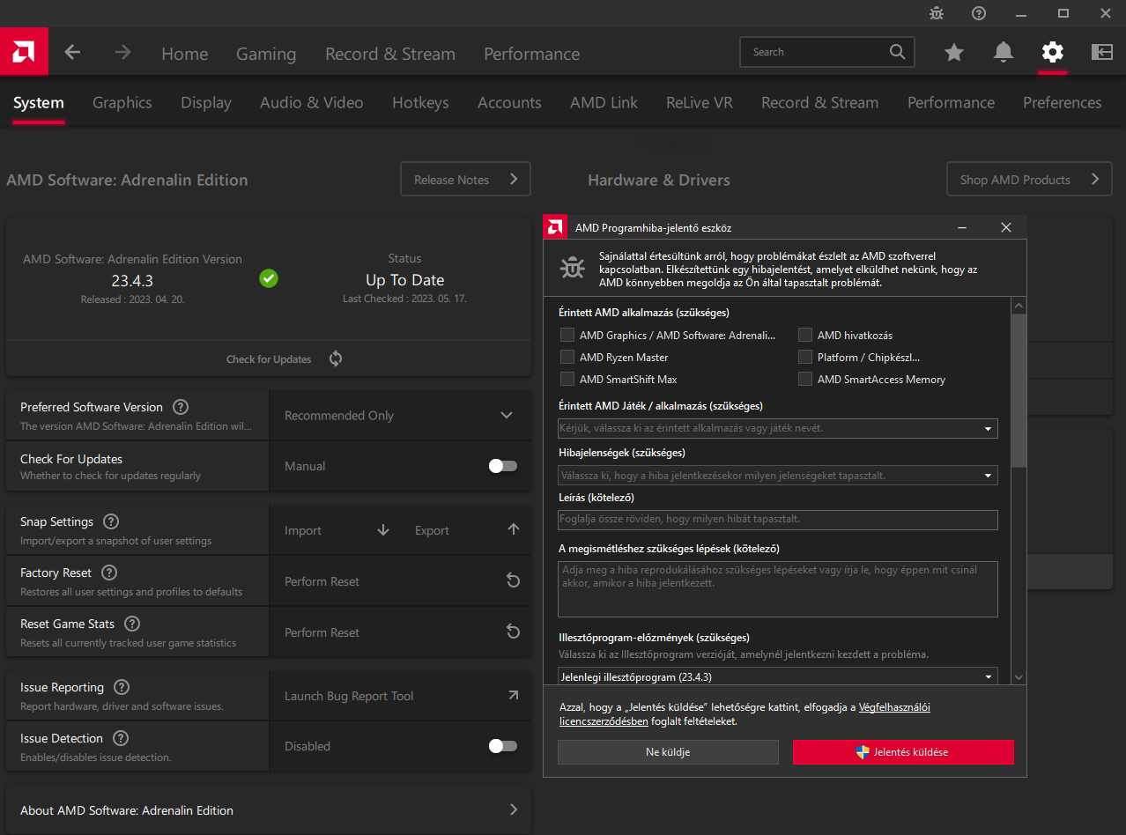The height and width of the screenshot is (835, 1126).
Task: Click the report dialog scrollbar up arrow
Action: (x=1019, y=306)
